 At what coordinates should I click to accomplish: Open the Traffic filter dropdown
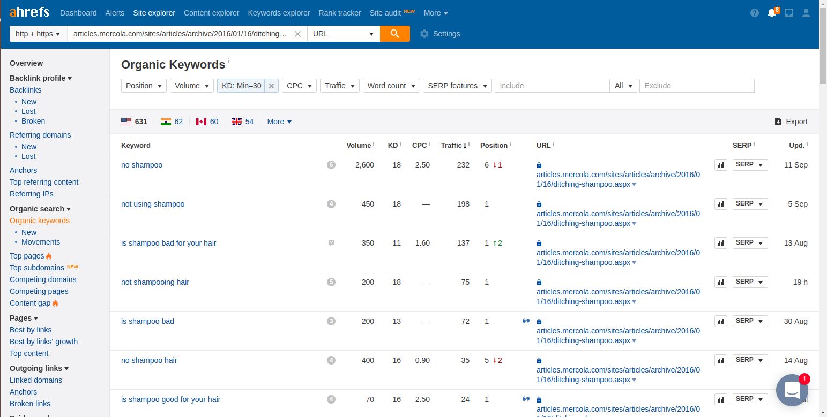tap(340, 86)
